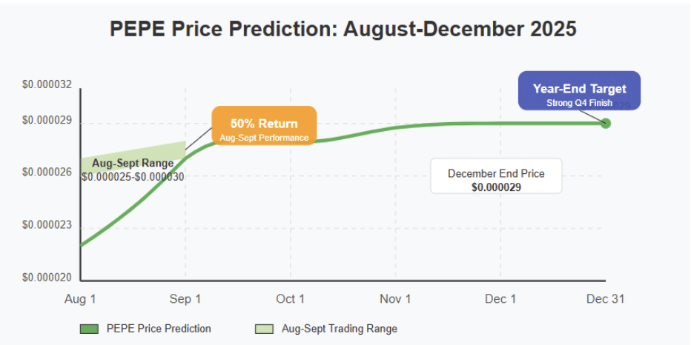Toggle the Aug-Sept Trading Range legend label
Screen dimensions: 691x345
[340, 329]
